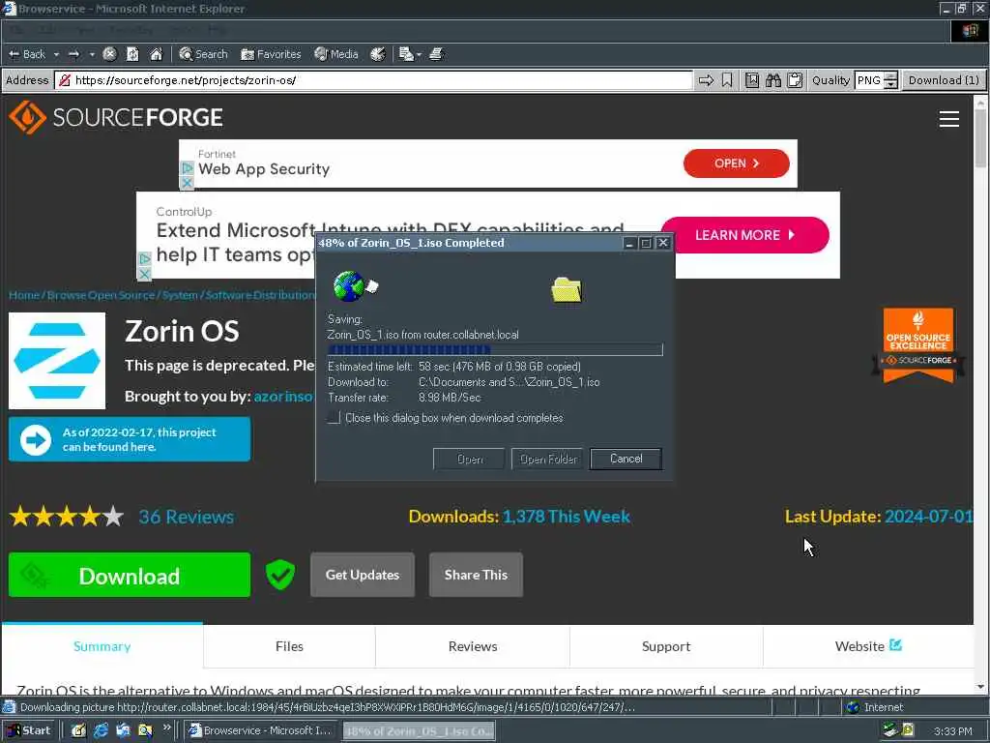Open the Favorites toolbar button
Viewport: 990px width, 743px height.
[271, 54]
